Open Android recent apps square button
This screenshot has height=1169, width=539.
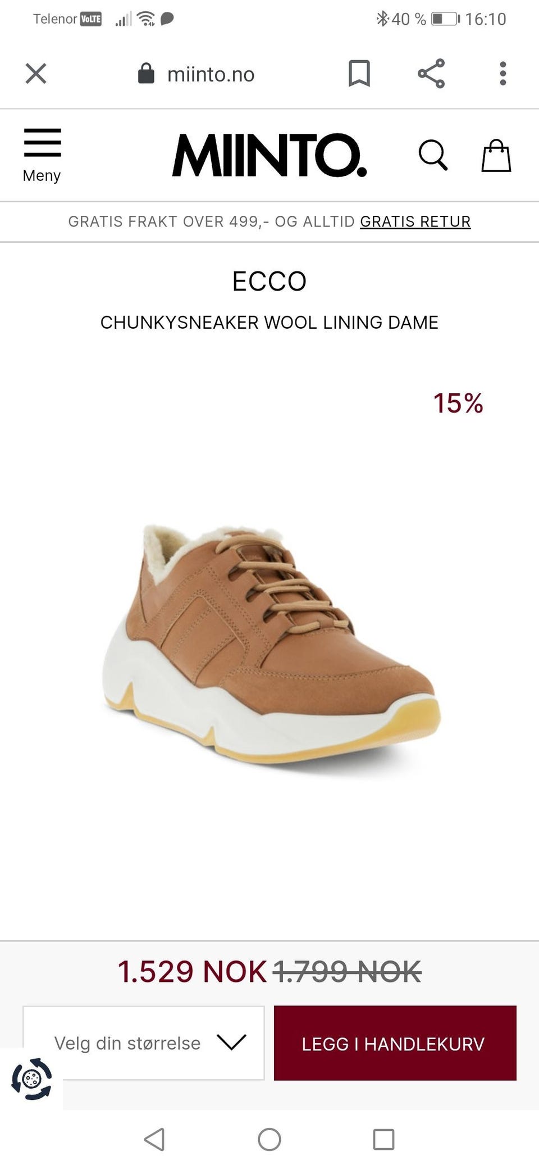[x=384, y=1139]
